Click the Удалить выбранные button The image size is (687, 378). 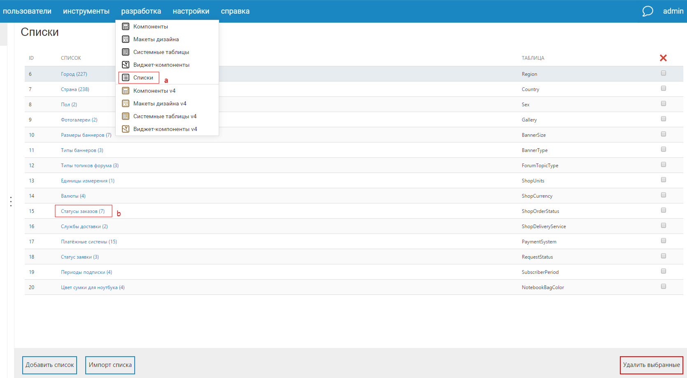click(651, 365)
